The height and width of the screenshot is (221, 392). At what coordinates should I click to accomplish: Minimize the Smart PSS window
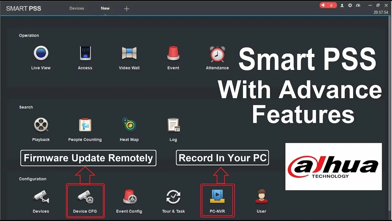(371, 5)
